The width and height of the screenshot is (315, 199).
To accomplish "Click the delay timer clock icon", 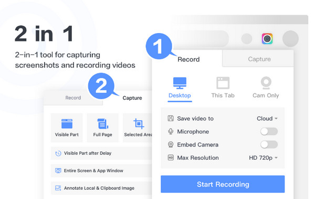I will click(58, 153).
